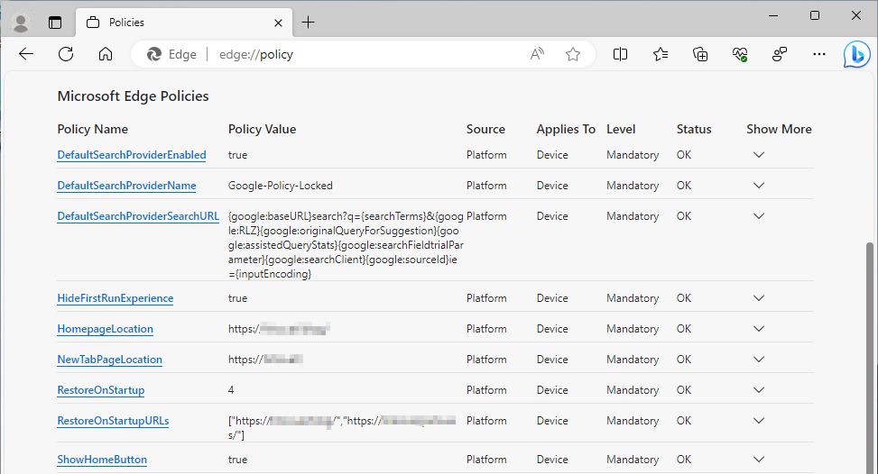Open a new tab with plus button

point(308,23)
